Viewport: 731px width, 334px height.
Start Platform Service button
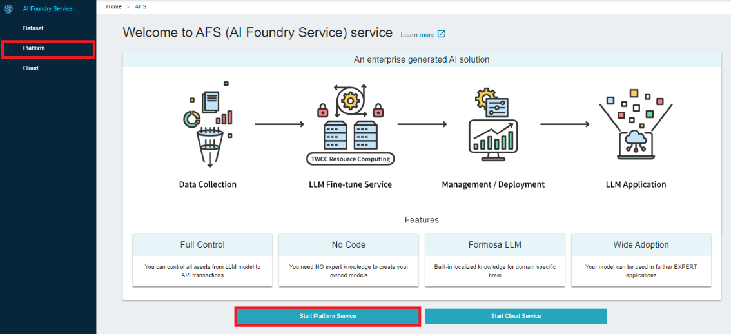click(327, 316)
